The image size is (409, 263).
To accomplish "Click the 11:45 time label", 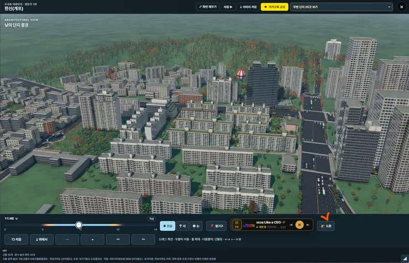I will [x=9, y=218].
